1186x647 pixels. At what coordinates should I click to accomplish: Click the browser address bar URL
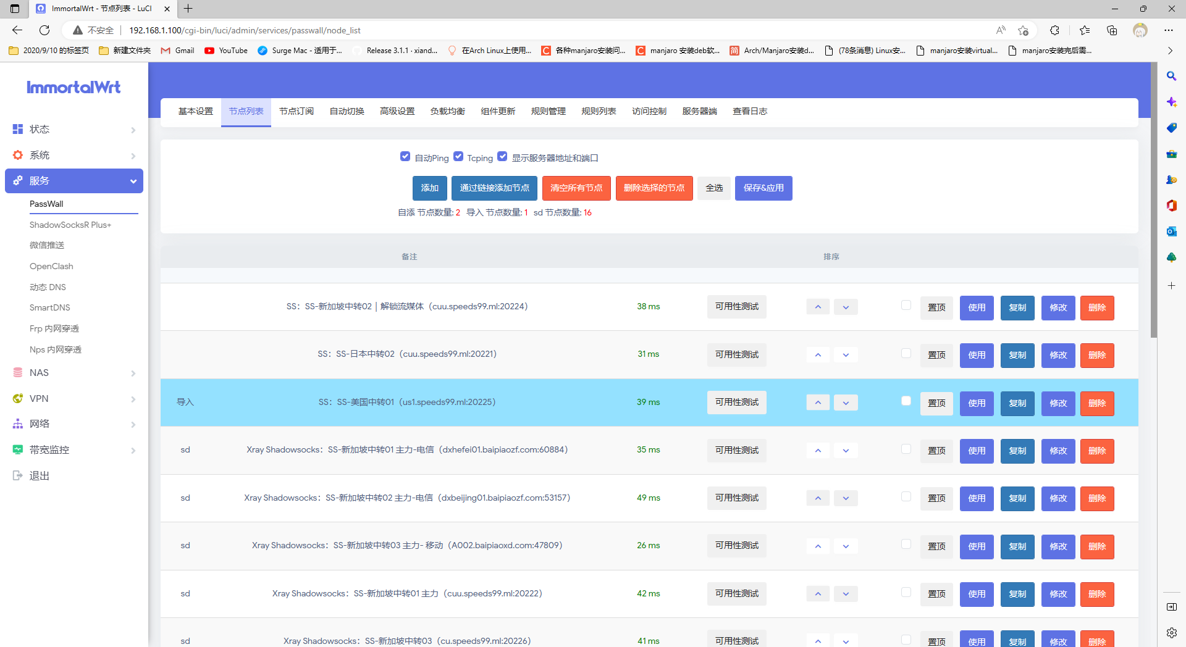click(x=245, y=30)
